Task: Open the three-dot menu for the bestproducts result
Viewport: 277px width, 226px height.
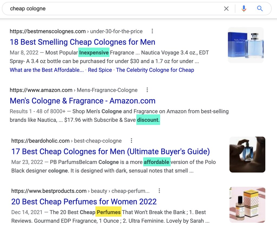Action: coord(159,191)
